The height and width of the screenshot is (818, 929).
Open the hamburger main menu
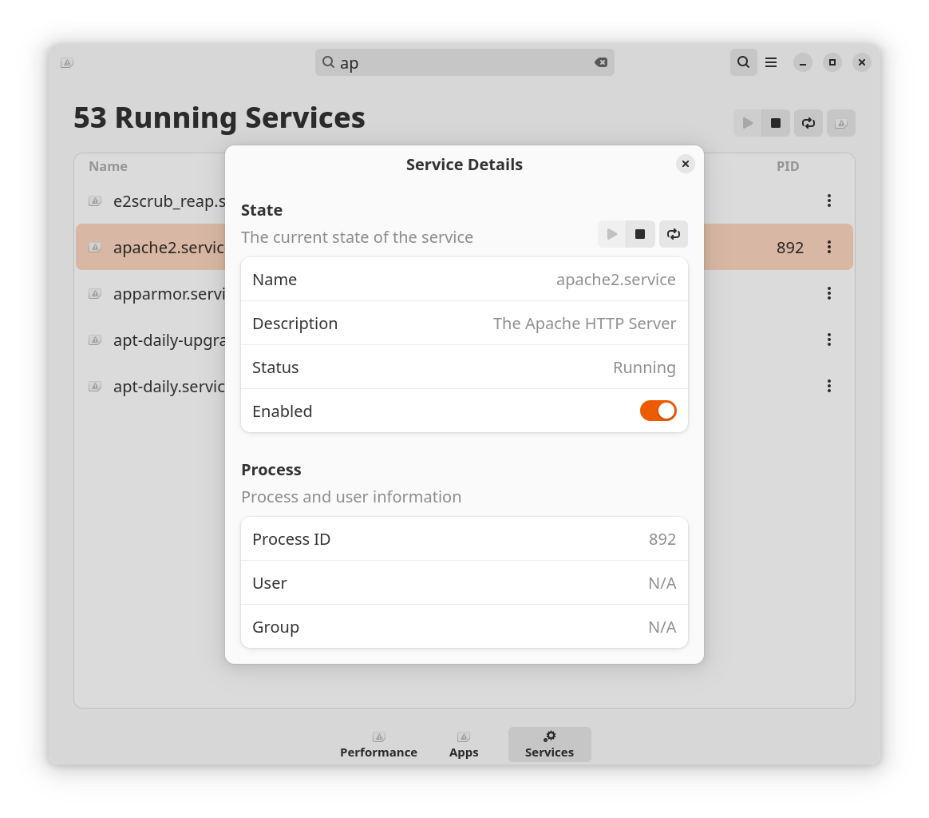tap(771, 62)
